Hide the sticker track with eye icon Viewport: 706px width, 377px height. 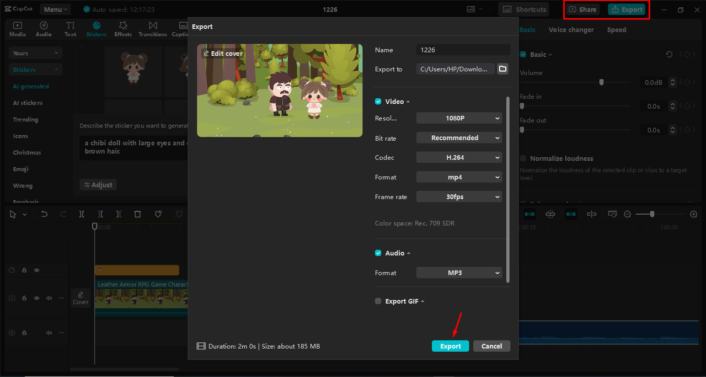click(x=37, y=270)
